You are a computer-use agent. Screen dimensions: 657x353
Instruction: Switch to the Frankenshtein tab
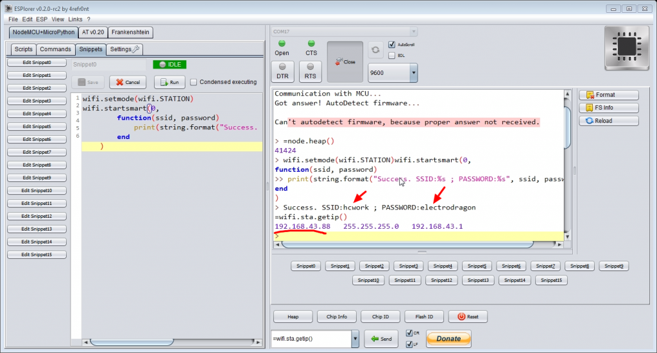point(130,32)
